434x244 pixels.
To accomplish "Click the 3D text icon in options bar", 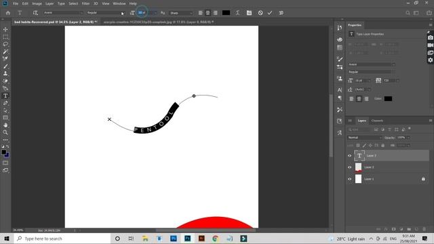I will (281, 13).
